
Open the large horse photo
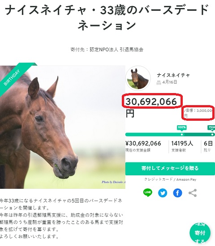tap(63, 127)
